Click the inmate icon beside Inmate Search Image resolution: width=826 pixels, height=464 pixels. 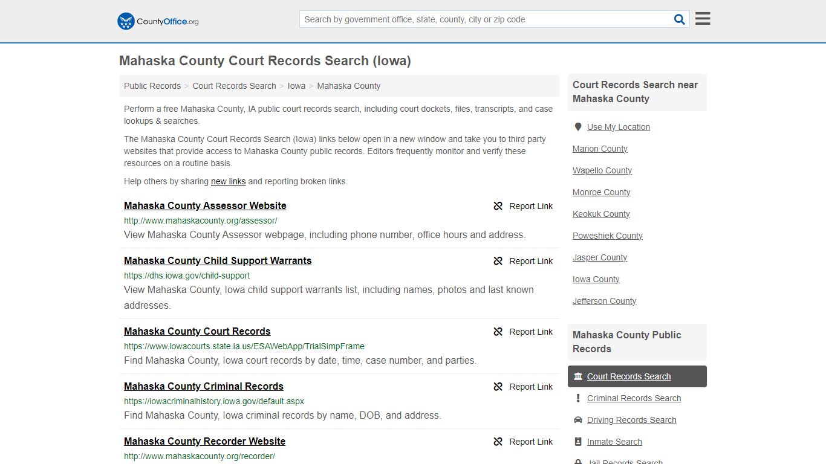(578, 442)
